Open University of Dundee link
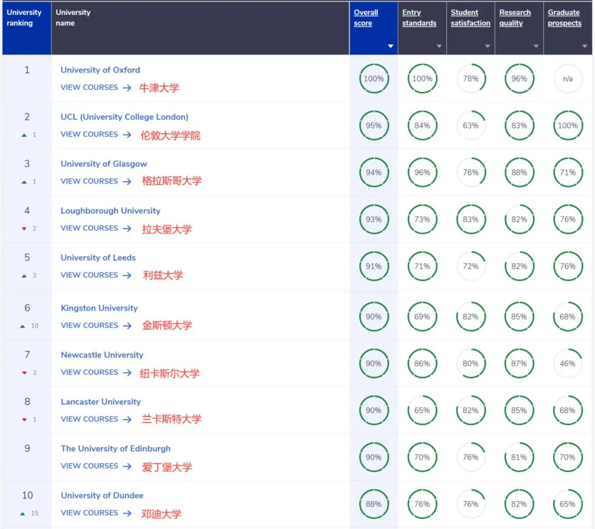Image resolution: width=595 pixels, height=529 pixels. pos(102,495)
